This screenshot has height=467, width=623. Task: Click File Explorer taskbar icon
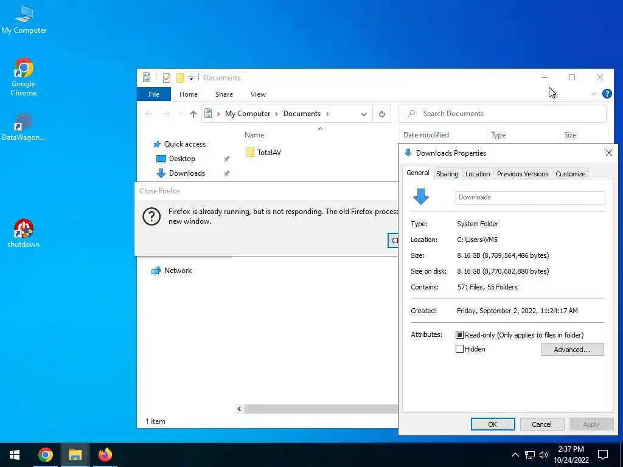[x=75, y=455]
